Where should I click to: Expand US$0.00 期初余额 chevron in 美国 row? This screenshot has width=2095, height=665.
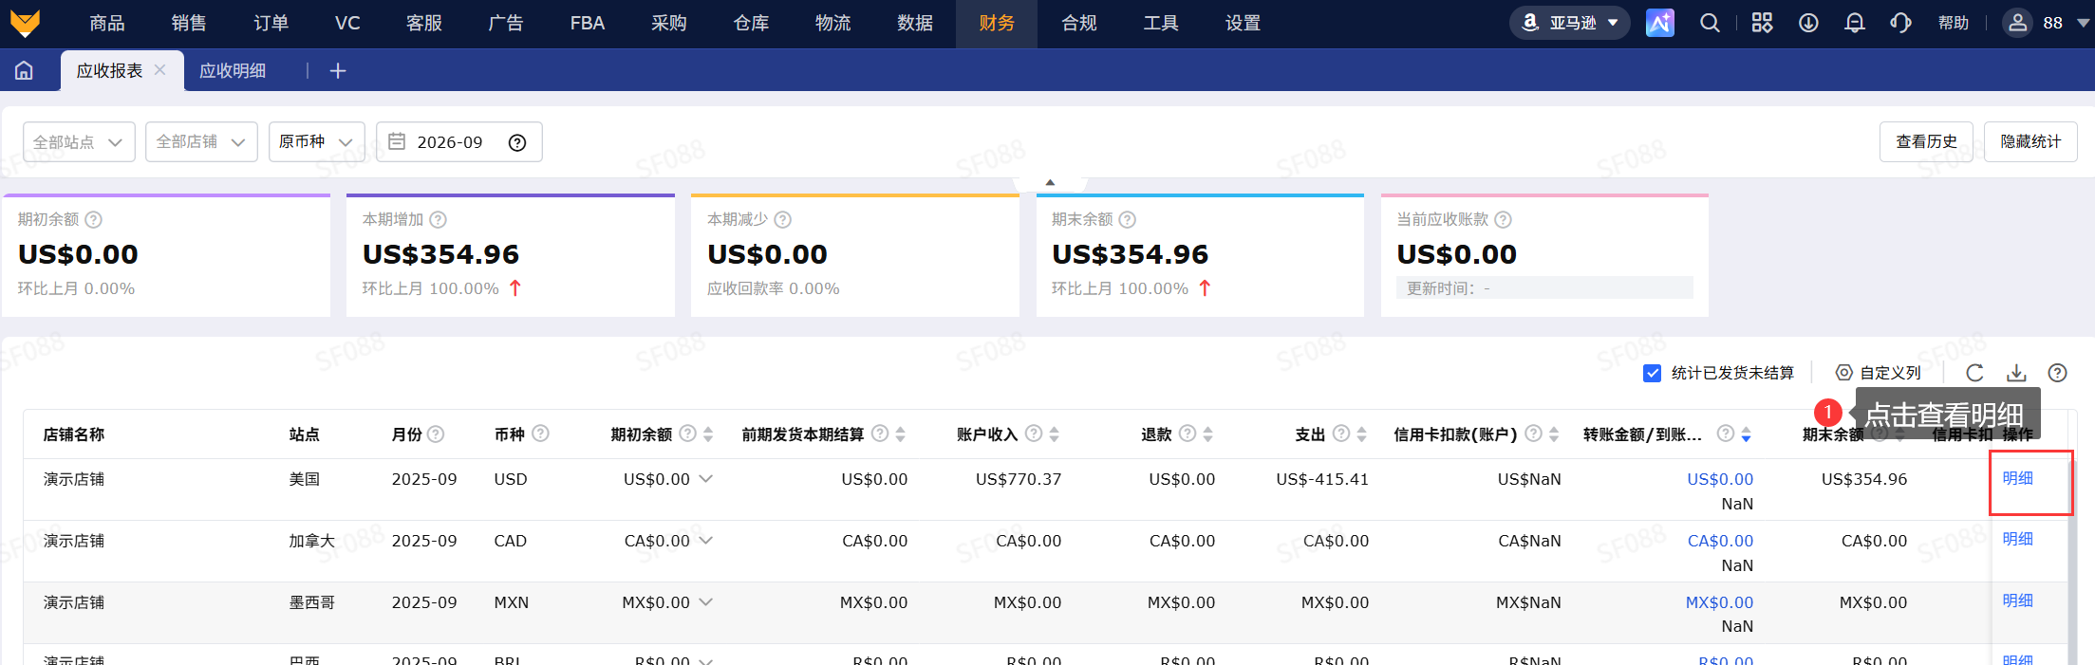click(x=705, y=479)
